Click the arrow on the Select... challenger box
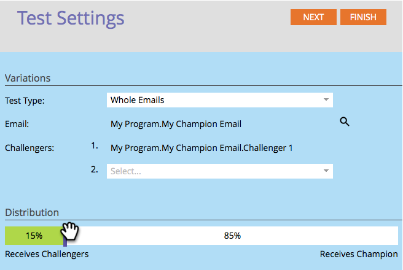The width and height of the screenshot is (403, 270). (x=326, y=171)
